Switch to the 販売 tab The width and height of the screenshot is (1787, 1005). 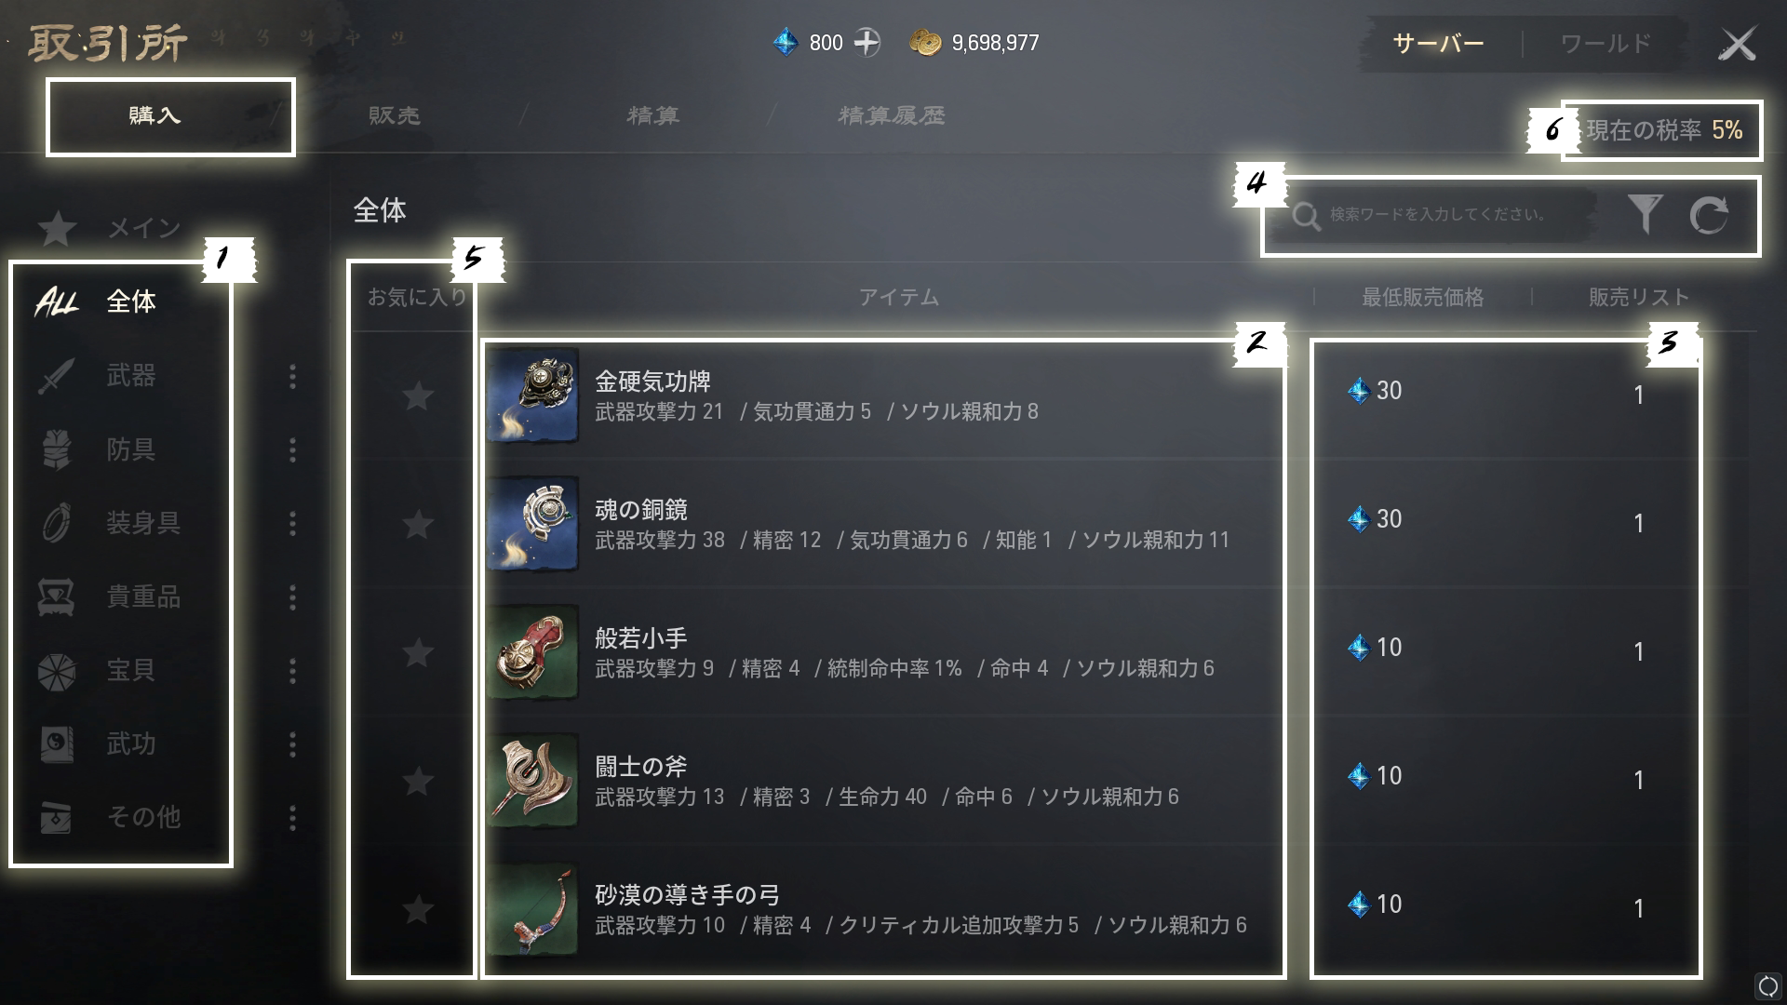point(395,115)
